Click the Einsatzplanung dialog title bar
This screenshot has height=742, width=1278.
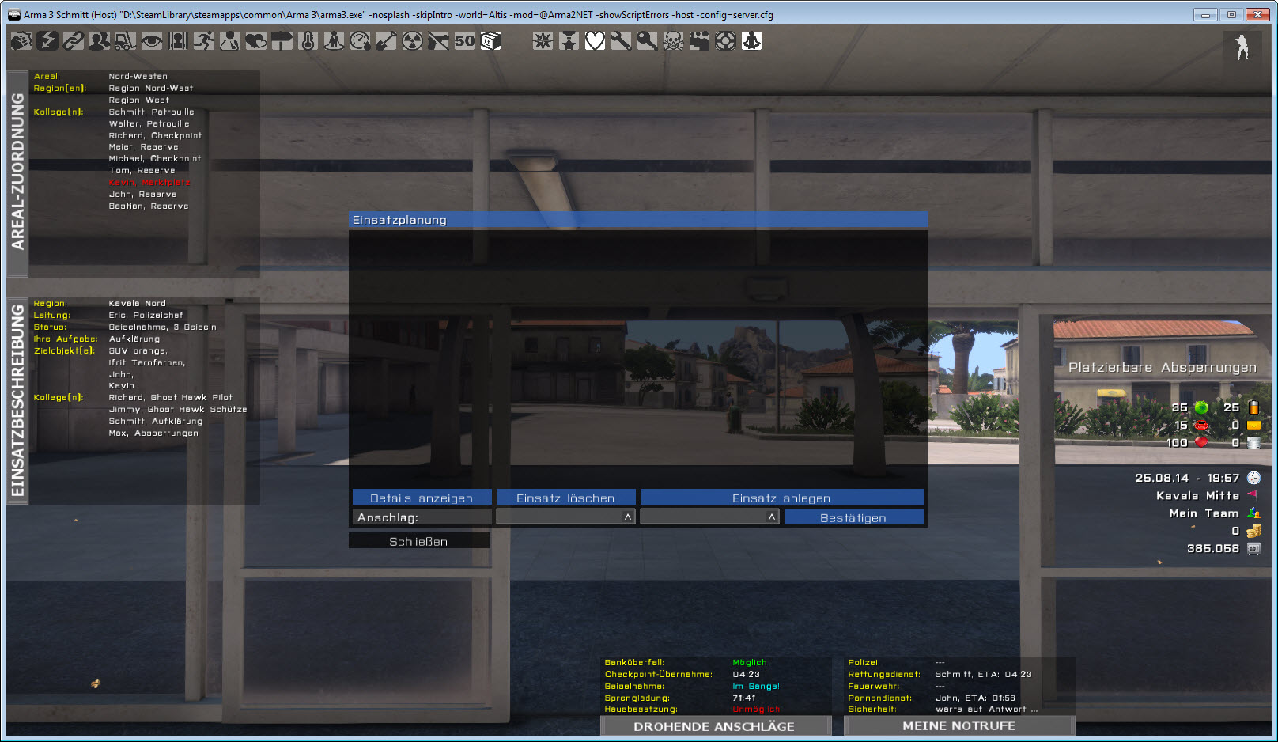638,220
